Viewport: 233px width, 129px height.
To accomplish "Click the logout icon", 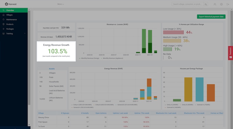I will (228, 4).
